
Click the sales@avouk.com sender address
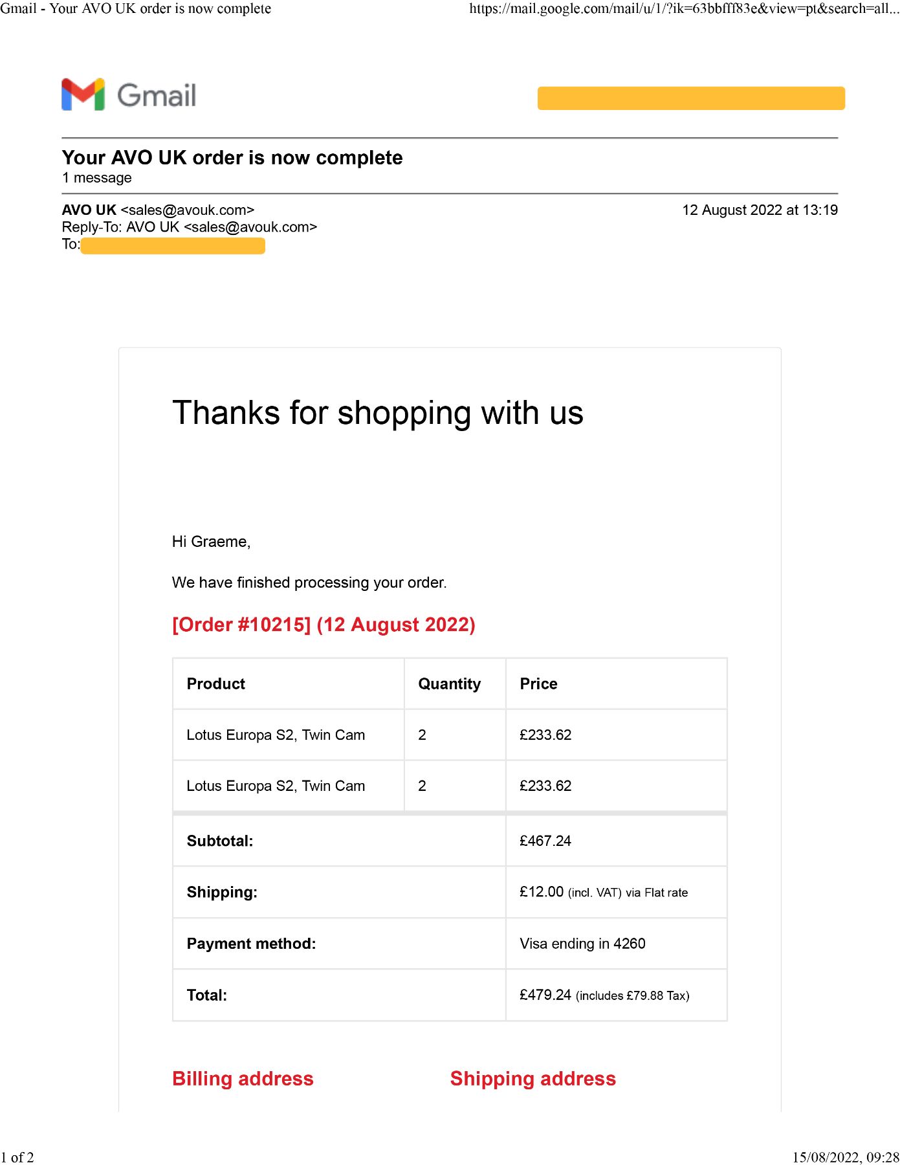[x=188, y=210]
